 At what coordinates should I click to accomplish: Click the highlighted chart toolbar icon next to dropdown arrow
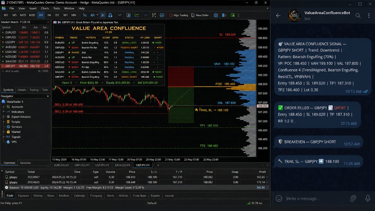(103, 15)
